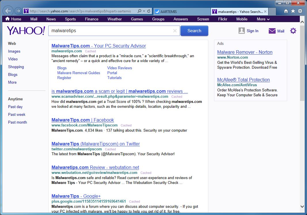
Task: Open the browser Tools gear icon
Action: [x=300, y=11]
